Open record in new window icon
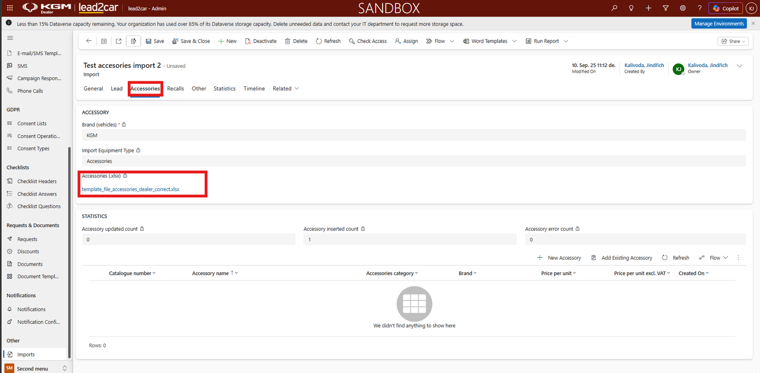 pyautogui.click(x=119, y=41)
